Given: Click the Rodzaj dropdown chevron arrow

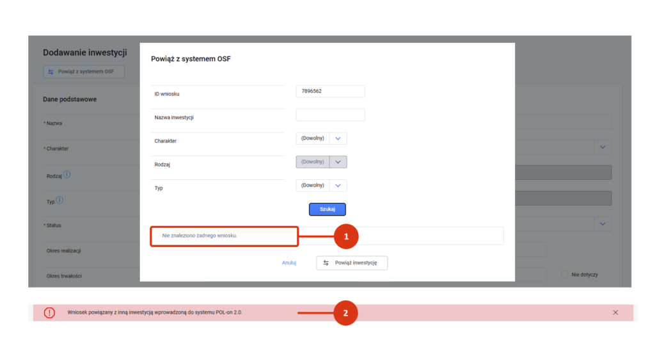Looking at the screenshot, I should click(338, 162).
